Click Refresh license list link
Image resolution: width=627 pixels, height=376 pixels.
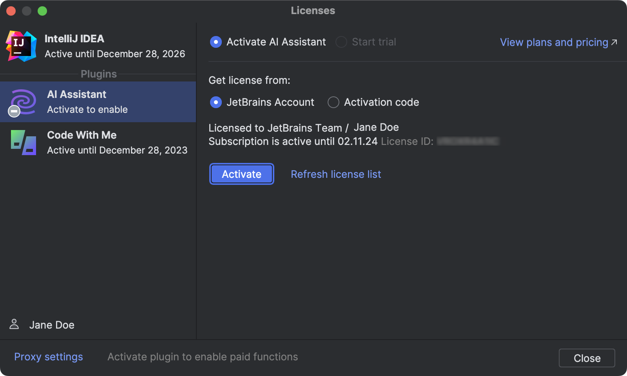336,174
